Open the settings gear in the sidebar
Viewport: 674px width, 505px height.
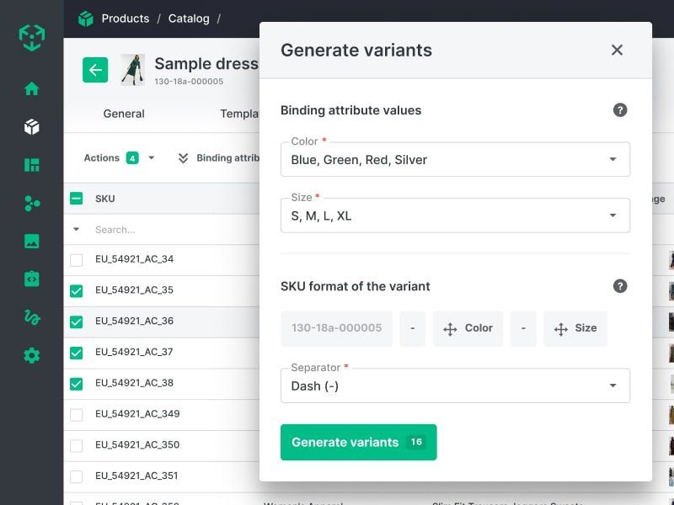point(32,355)
